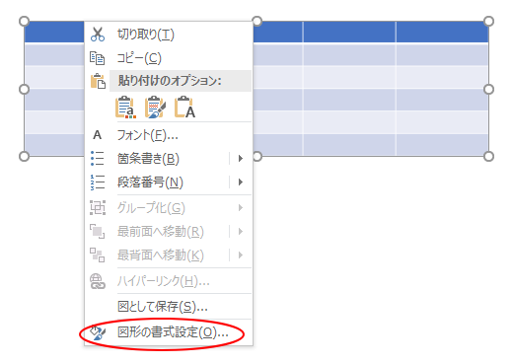
Task: Click the table's bottom-right resize handle
Action: pos(488,157)
